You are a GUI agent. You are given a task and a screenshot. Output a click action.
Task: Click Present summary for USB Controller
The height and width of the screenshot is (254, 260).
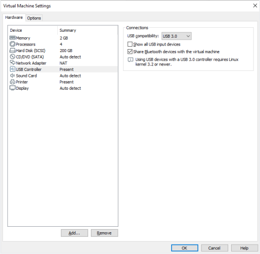67,69
